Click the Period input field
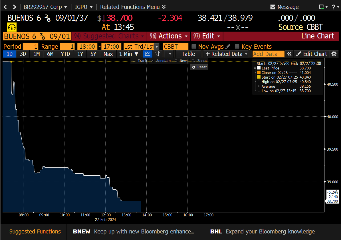 (x=31, y=46)
